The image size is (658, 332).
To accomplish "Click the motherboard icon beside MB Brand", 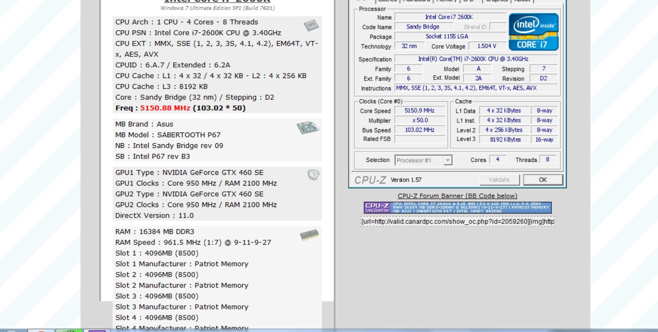I will (307, 127).
